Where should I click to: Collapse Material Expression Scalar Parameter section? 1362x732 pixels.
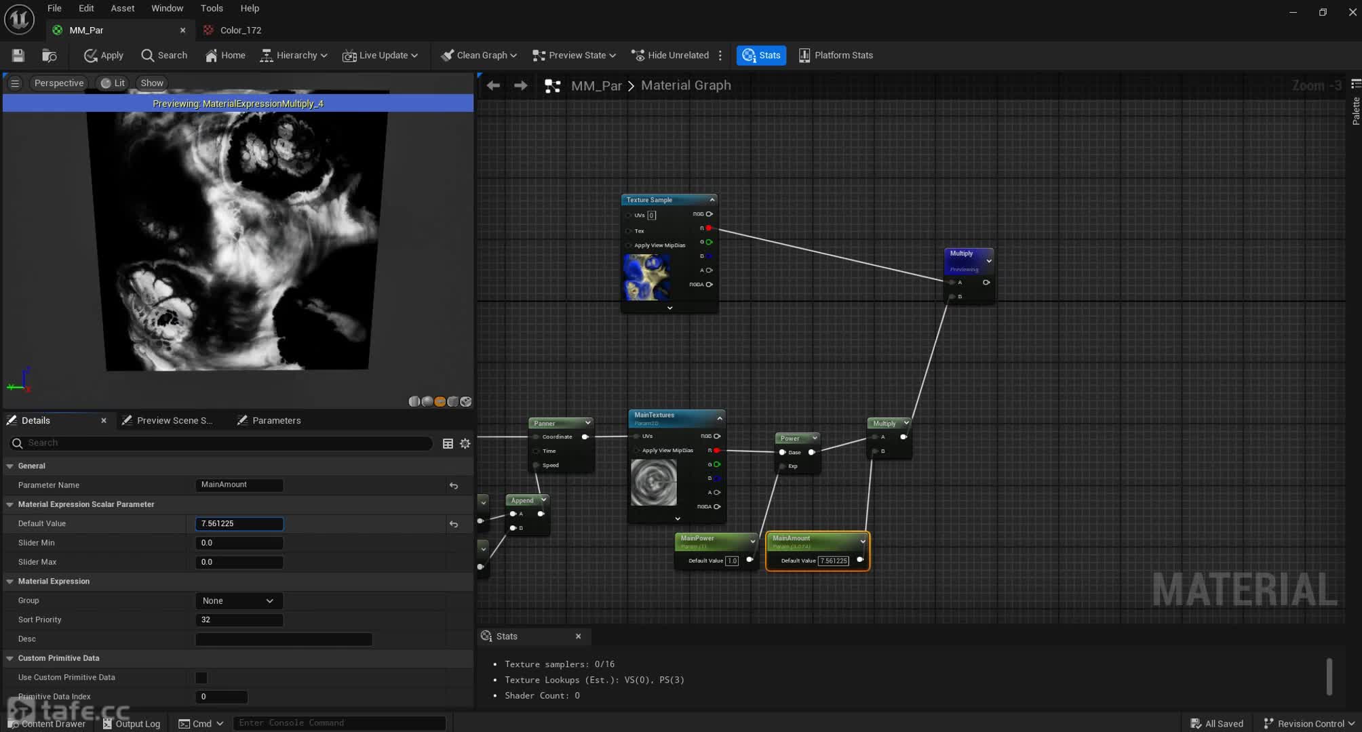click(x=10, y=504)
